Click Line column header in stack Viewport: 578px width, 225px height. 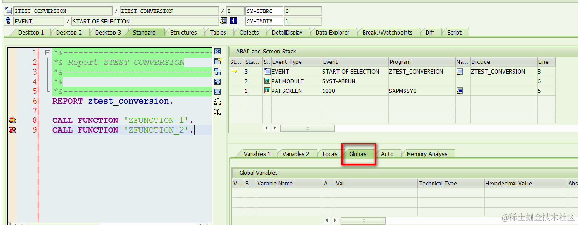click(546, 62)
